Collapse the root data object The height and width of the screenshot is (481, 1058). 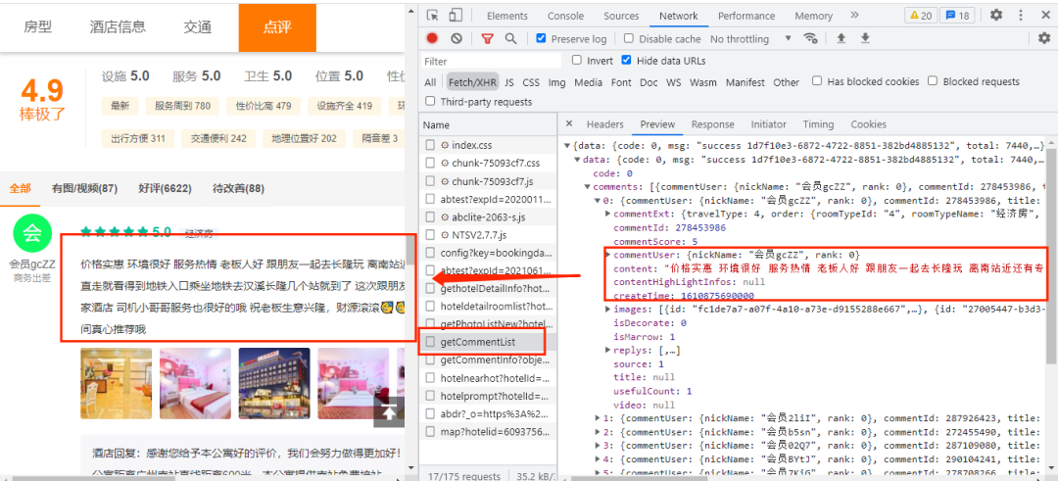[568, 146]
